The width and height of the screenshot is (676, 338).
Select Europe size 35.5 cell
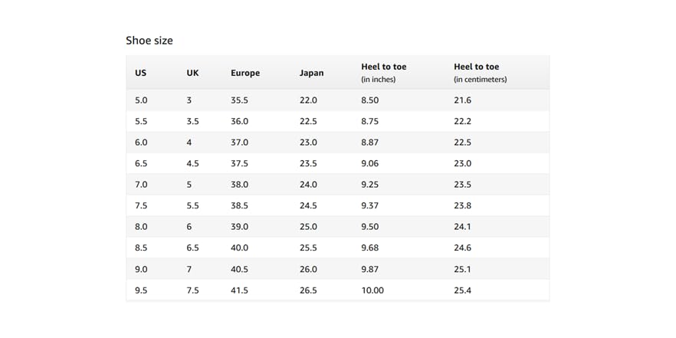(239, 100)
